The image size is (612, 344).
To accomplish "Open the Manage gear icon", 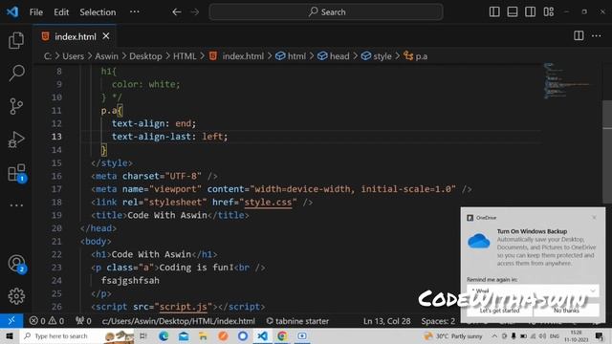I will [x=16, y=296].
